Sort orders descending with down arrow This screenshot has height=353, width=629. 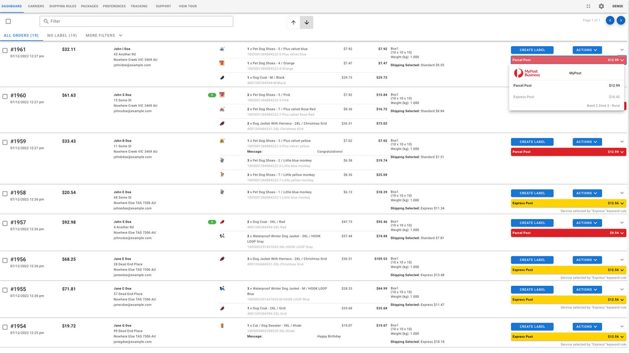(307, 22)
